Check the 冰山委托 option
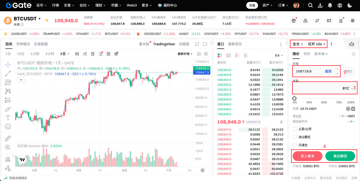The width and height of the screenshot is (360, 181). [x=295, y=137]
